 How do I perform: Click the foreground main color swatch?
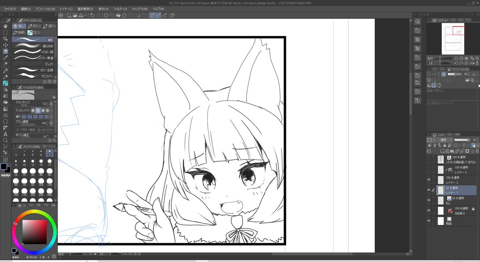tap(4, 166)
